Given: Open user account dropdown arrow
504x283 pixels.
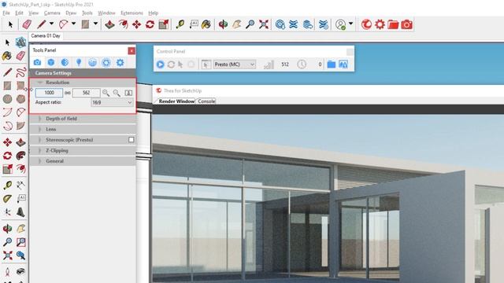Looking at the screenshot, I should click(x=350, y=24).
